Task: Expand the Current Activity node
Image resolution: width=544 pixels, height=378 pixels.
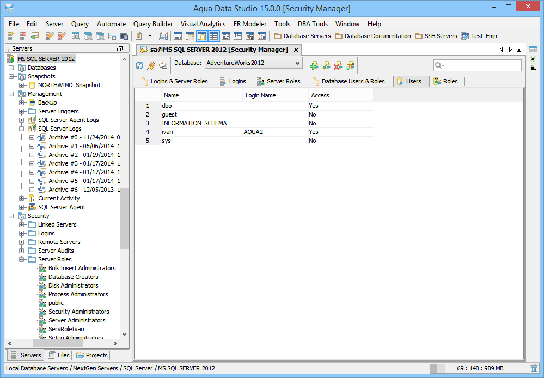Action: (x=22, y=198)
